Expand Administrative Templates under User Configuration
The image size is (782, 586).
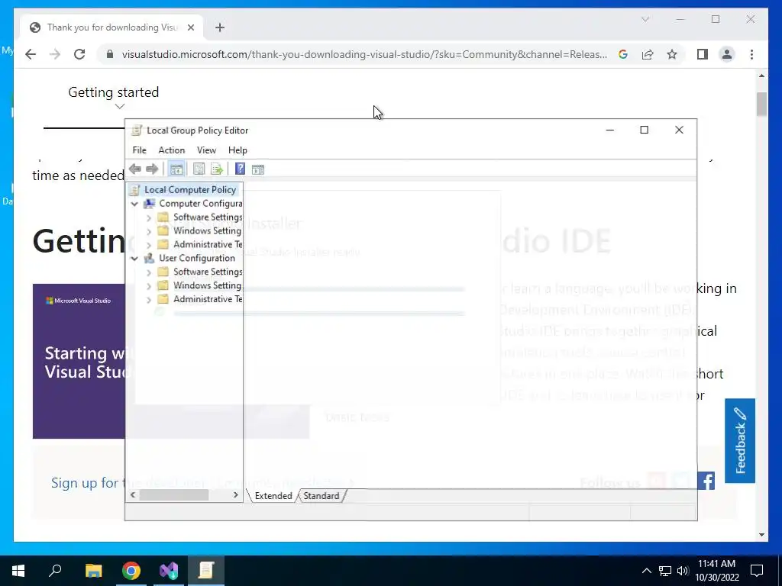tap(149, 299)
